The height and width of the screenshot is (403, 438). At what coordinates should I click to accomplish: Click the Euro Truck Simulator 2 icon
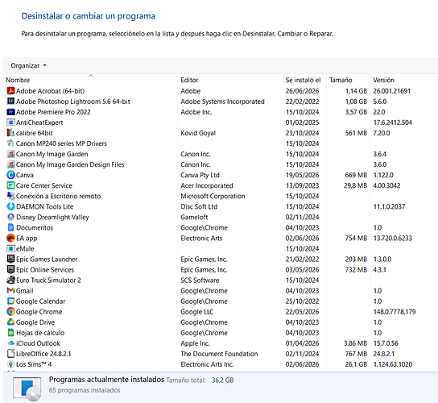point(10,280)
